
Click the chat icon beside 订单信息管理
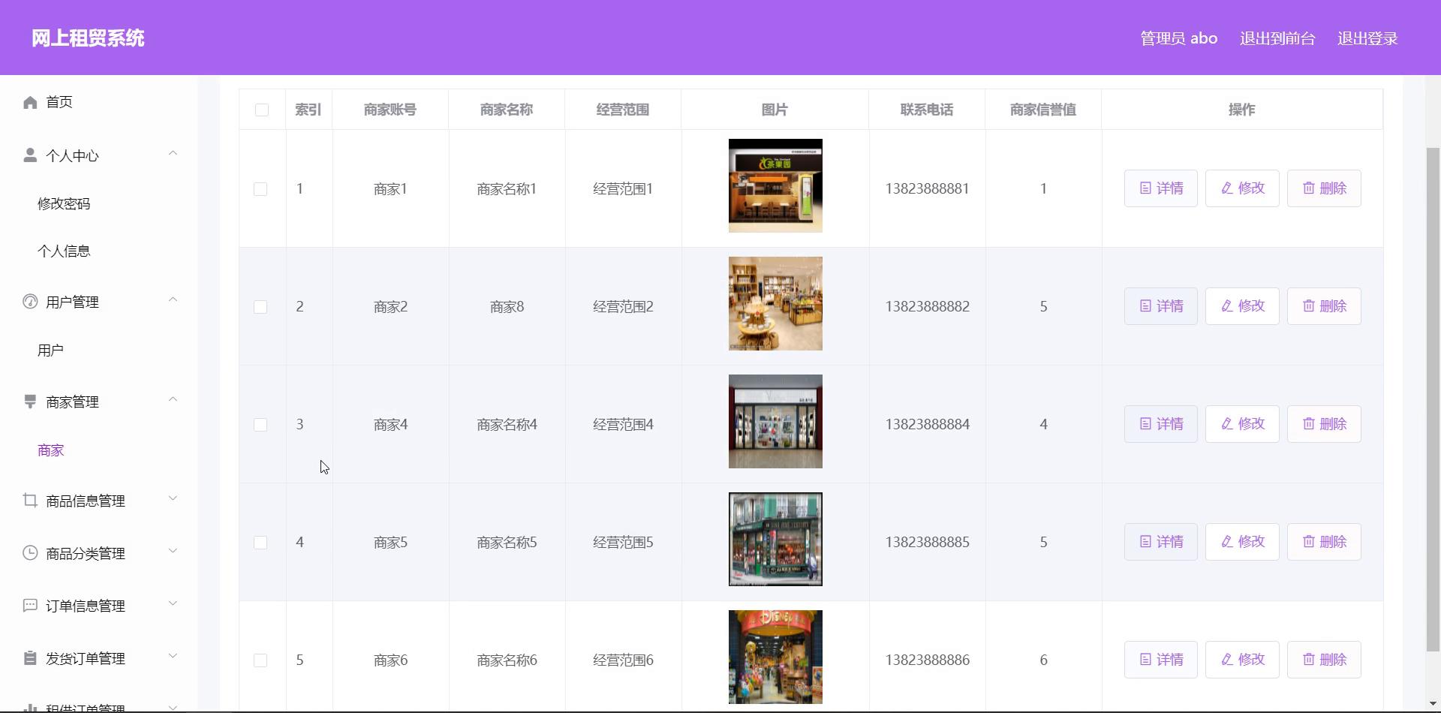[x=30, y=606]
